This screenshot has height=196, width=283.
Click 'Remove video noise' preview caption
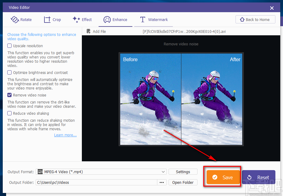click(x=181, y=44)
